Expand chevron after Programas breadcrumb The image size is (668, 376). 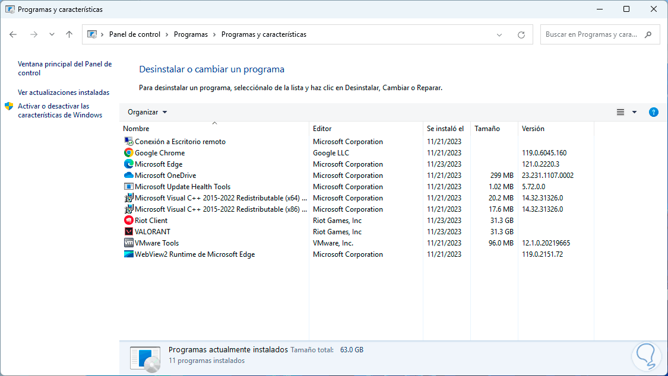click(215, 34)
